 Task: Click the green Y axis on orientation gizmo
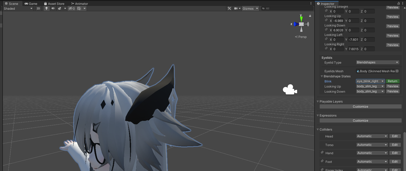coord(301,18)
